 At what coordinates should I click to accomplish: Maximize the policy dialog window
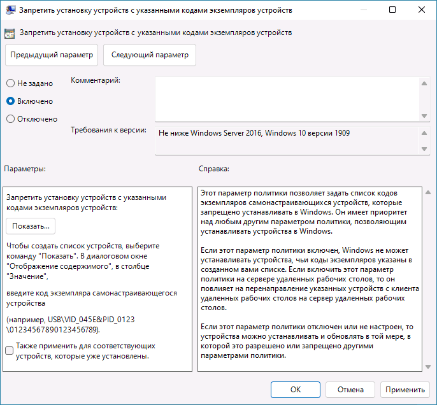coord(392,10)
